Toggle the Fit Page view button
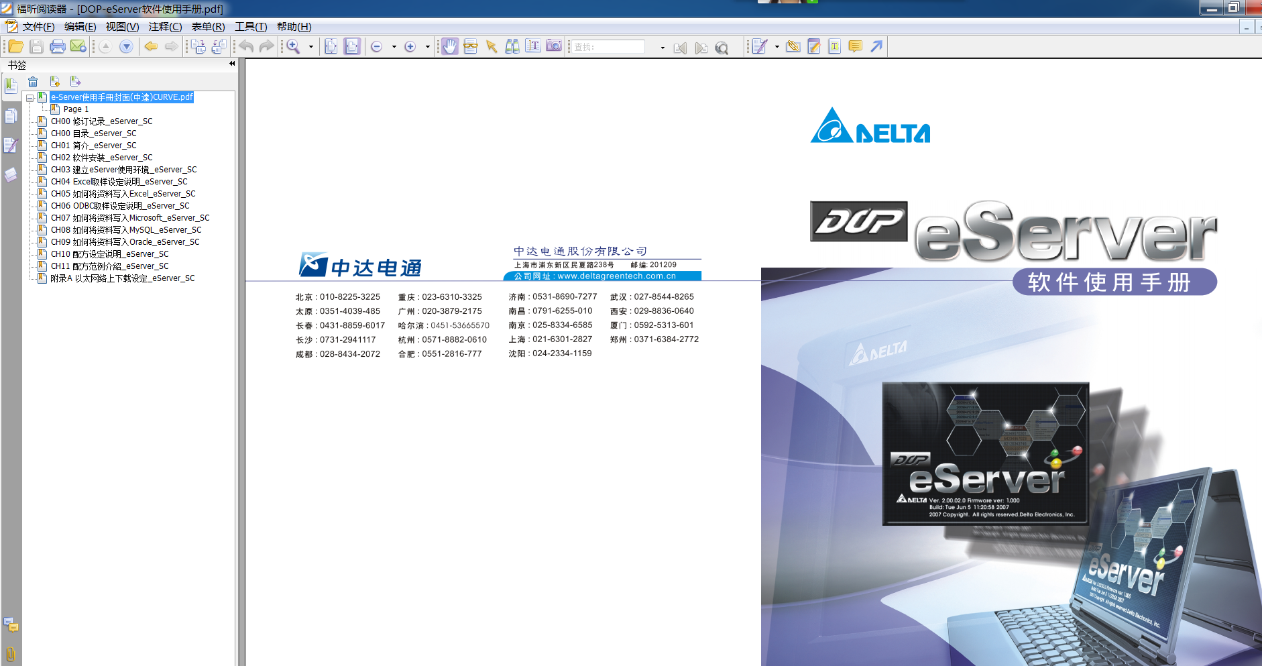This screenshot has height=666, width=1262. [x=331, y=46]
